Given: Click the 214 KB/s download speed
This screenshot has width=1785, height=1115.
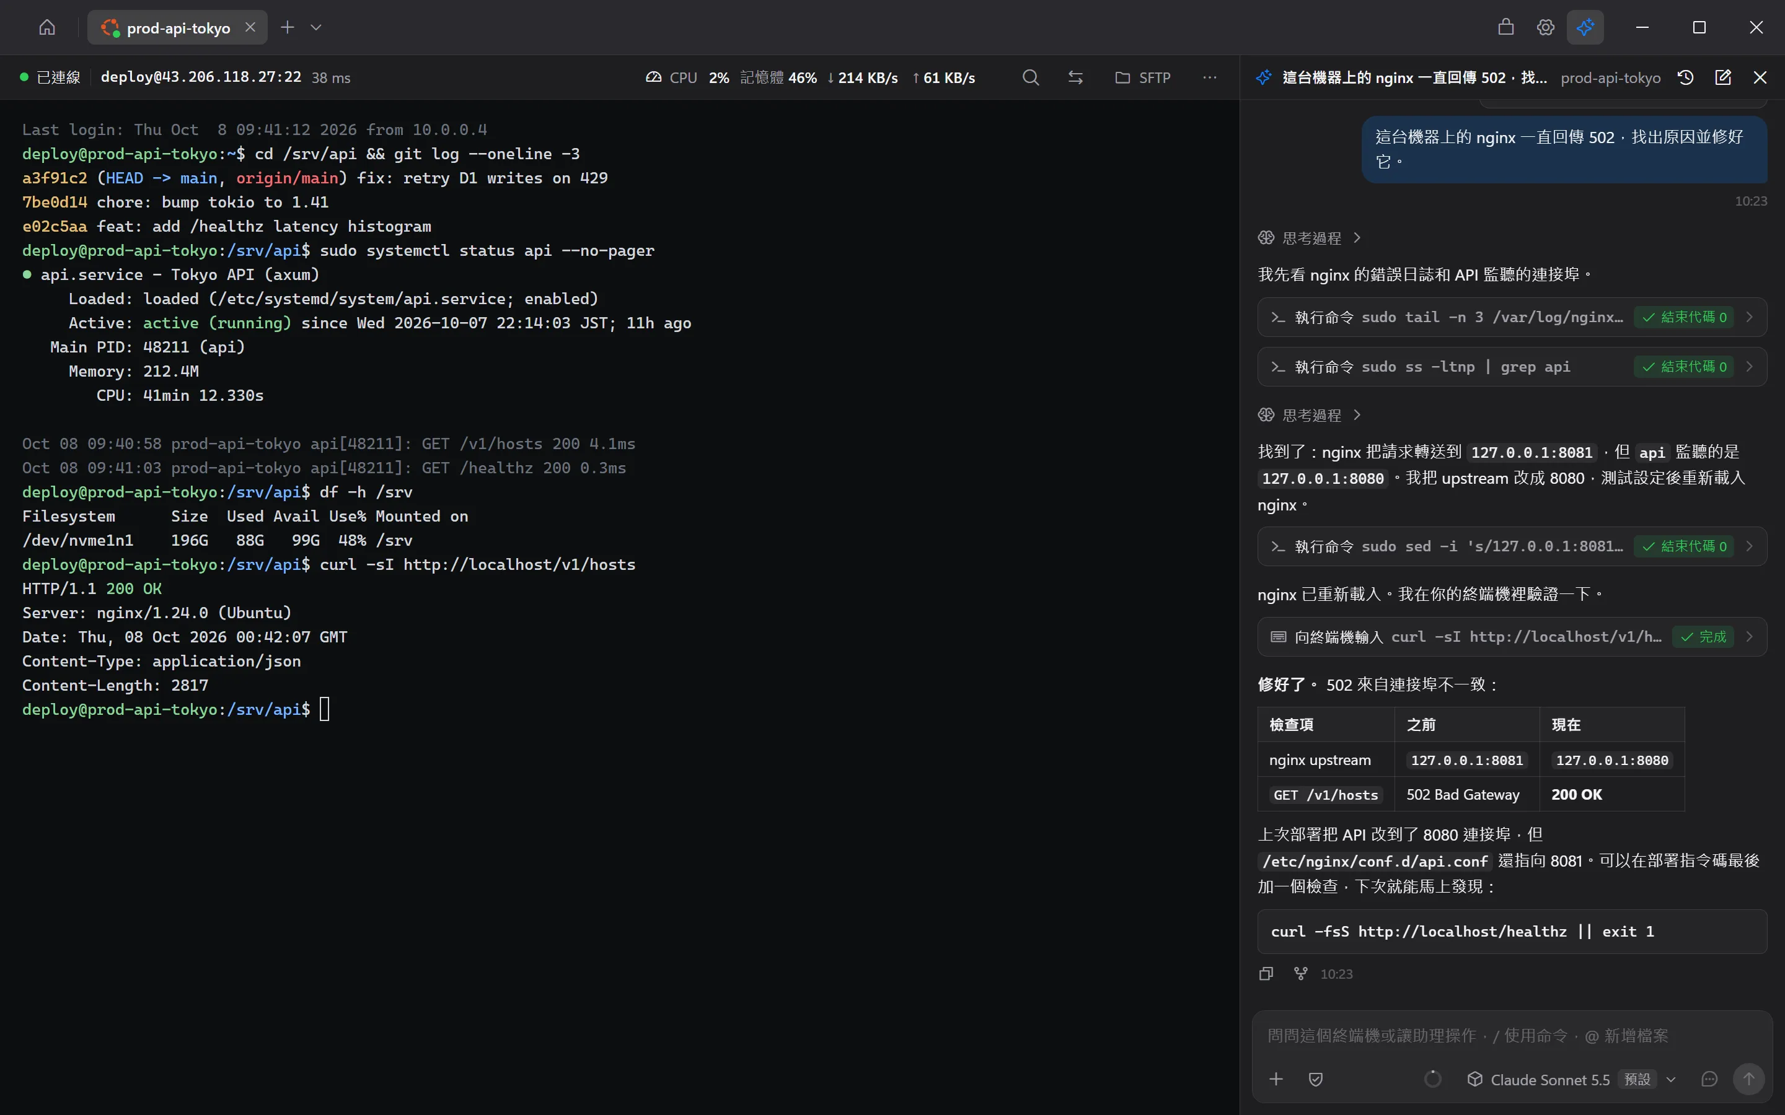Looking at the screenshot, I should point(862,77).
